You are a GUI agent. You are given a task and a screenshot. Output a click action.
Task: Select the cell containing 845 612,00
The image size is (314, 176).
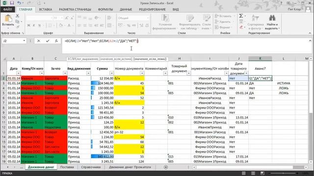pos(103,156)
